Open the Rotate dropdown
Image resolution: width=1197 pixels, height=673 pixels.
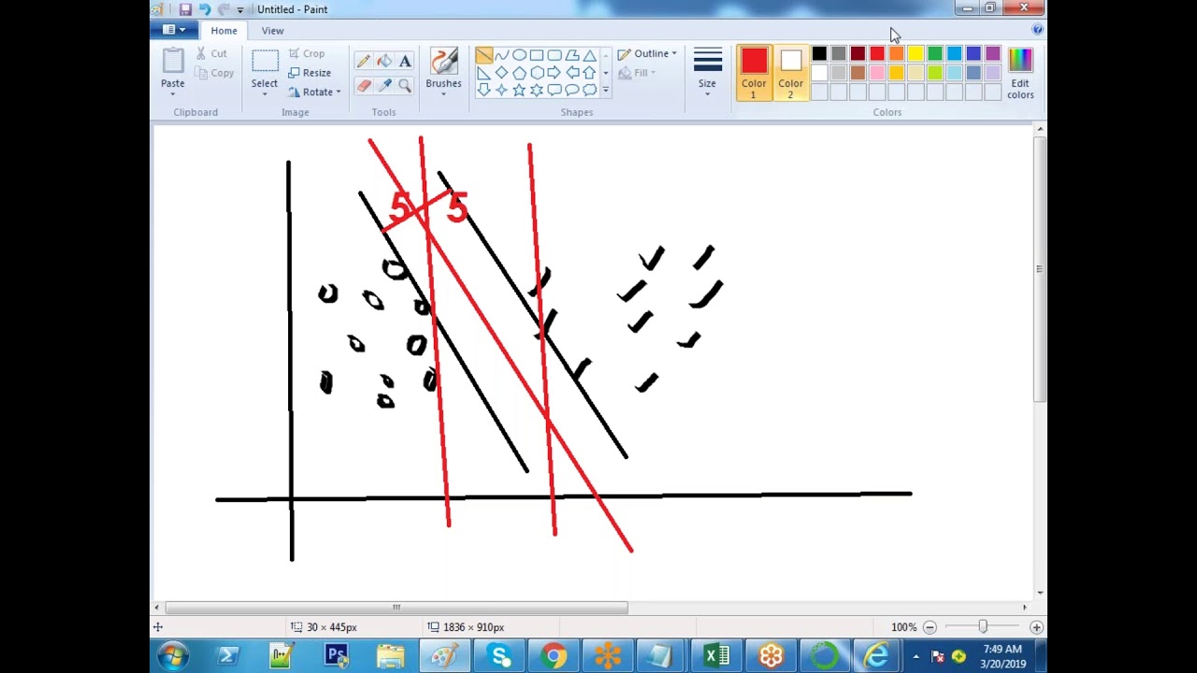315,92
